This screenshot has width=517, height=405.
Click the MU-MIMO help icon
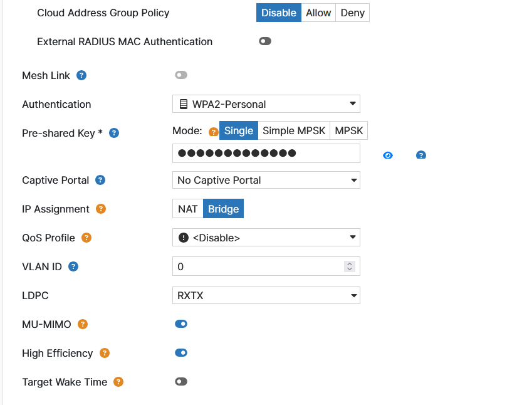83,324
